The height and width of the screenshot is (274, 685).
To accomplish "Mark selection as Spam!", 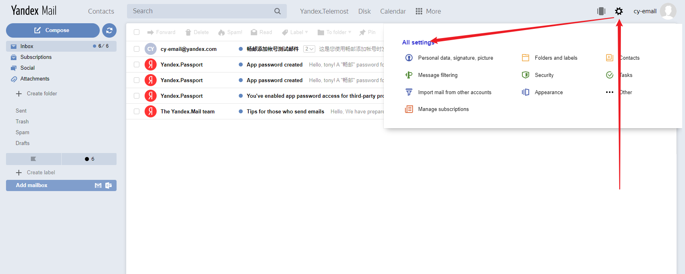I will tap(230, 32).
